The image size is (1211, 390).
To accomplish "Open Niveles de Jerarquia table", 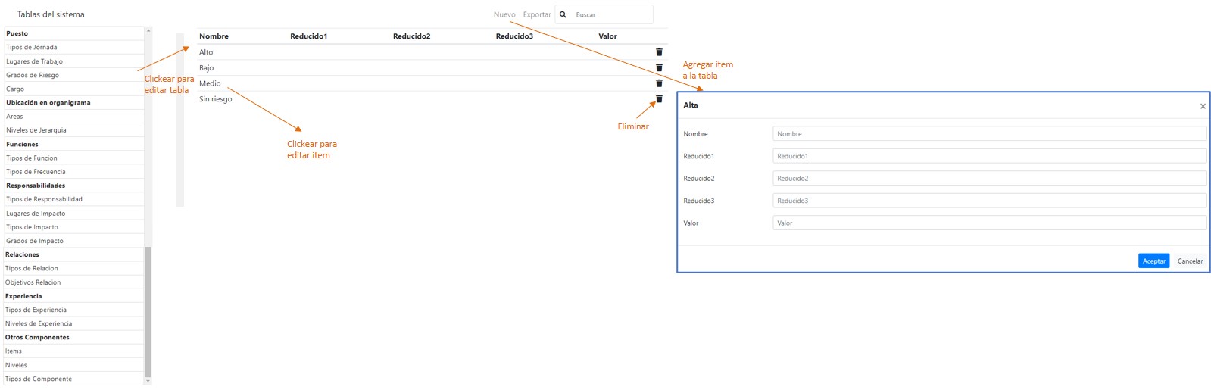I will pos(36,130).
